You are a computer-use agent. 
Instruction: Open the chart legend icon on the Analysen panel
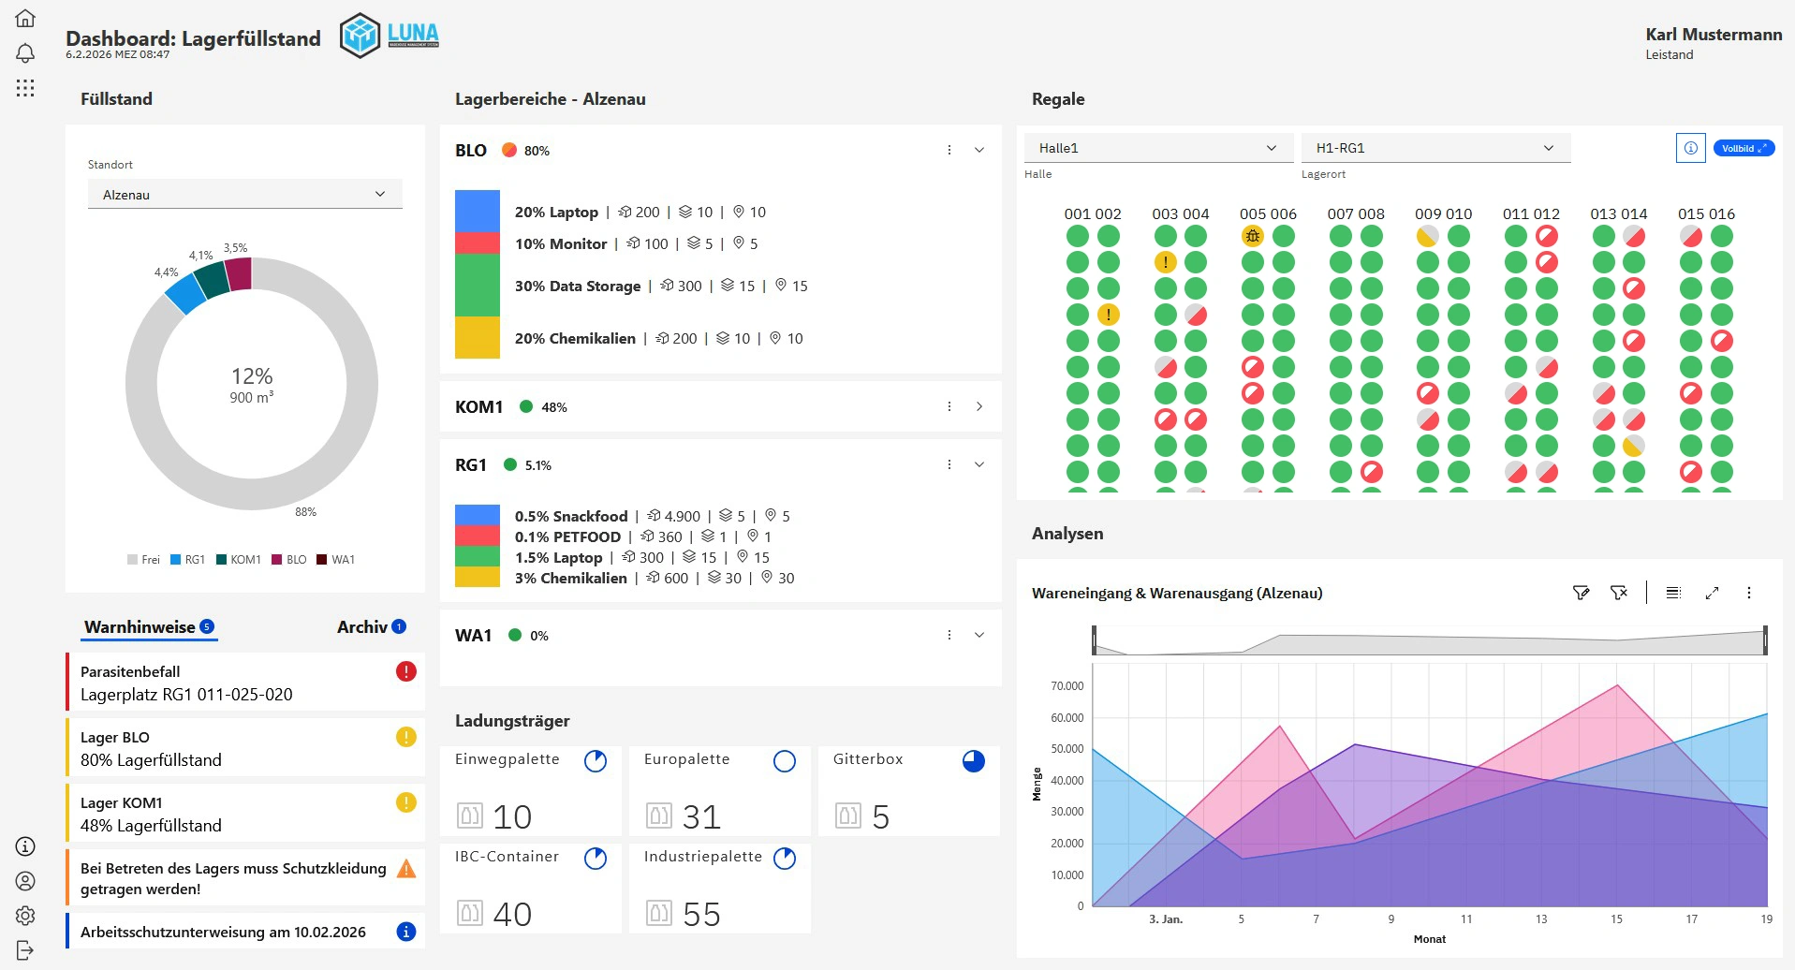[x=1674, y=592]
